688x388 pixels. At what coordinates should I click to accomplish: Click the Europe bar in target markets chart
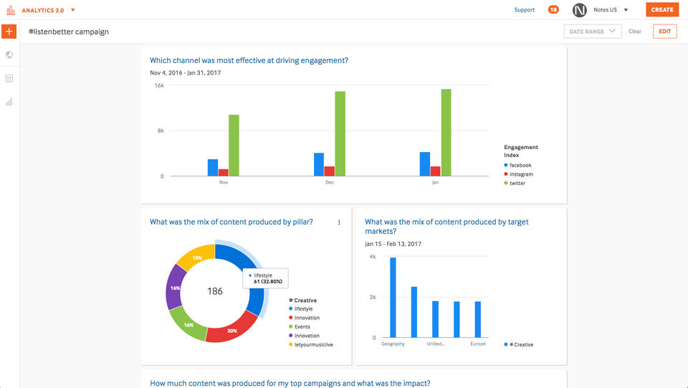[478, 319]
